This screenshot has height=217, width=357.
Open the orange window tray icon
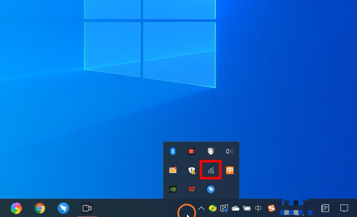coord(173,170)
